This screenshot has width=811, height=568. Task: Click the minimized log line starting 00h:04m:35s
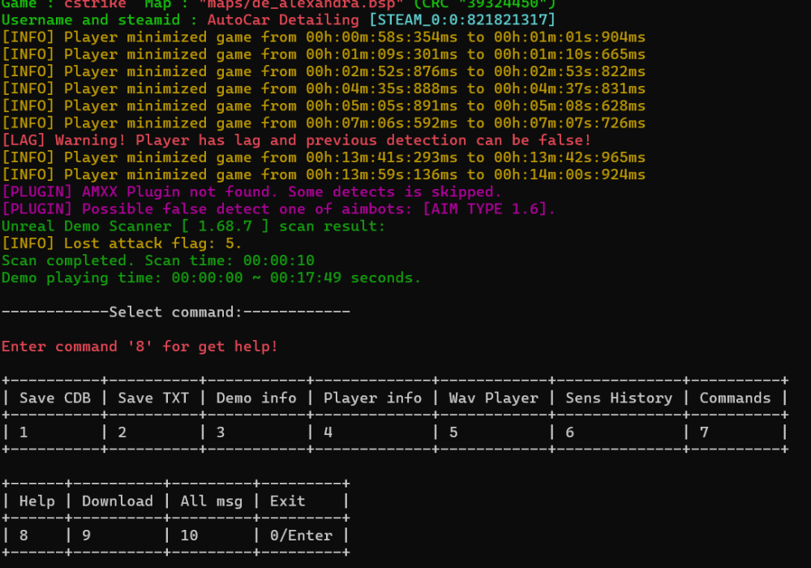324,88
